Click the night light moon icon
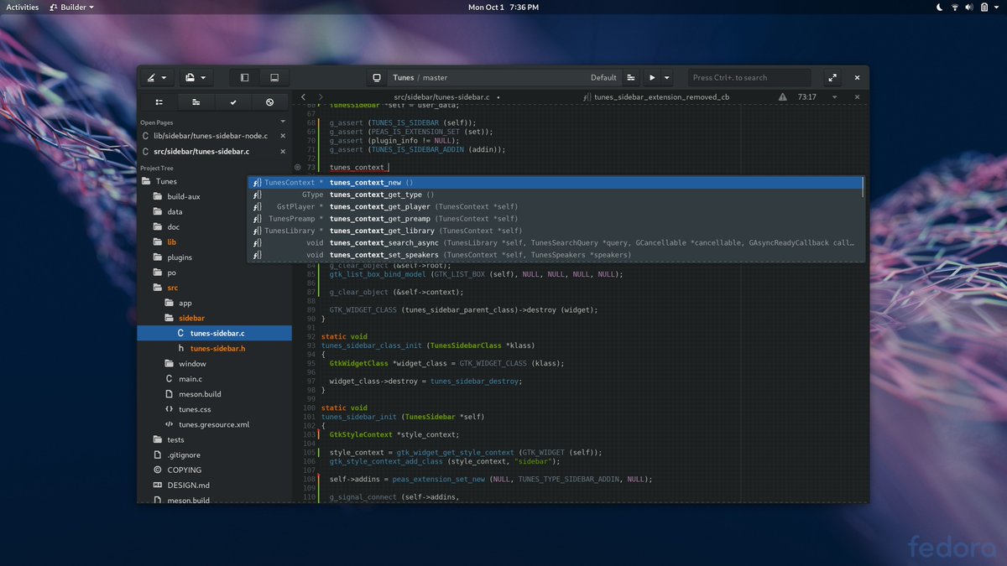 (x=940, y=7)
